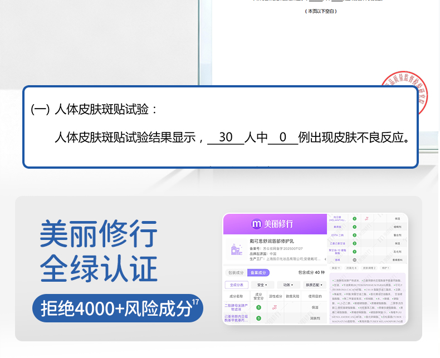
Task: Click the safety score icon for 乙基己基甘油
Action: [x=354, y=243]
